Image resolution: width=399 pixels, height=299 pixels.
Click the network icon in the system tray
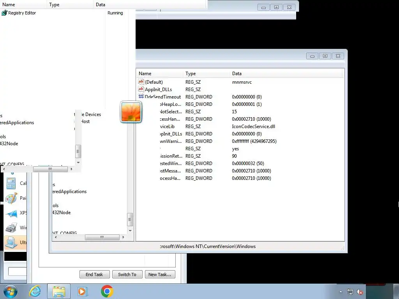pyautogui.click(x=350, y=292)
